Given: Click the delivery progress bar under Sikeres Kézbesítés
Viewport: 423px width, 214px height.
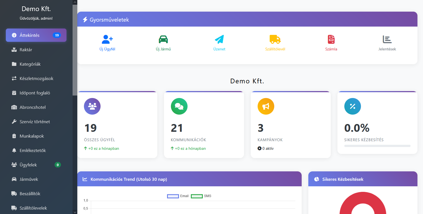Looking at the screenshot, I should tap(377, 146).
